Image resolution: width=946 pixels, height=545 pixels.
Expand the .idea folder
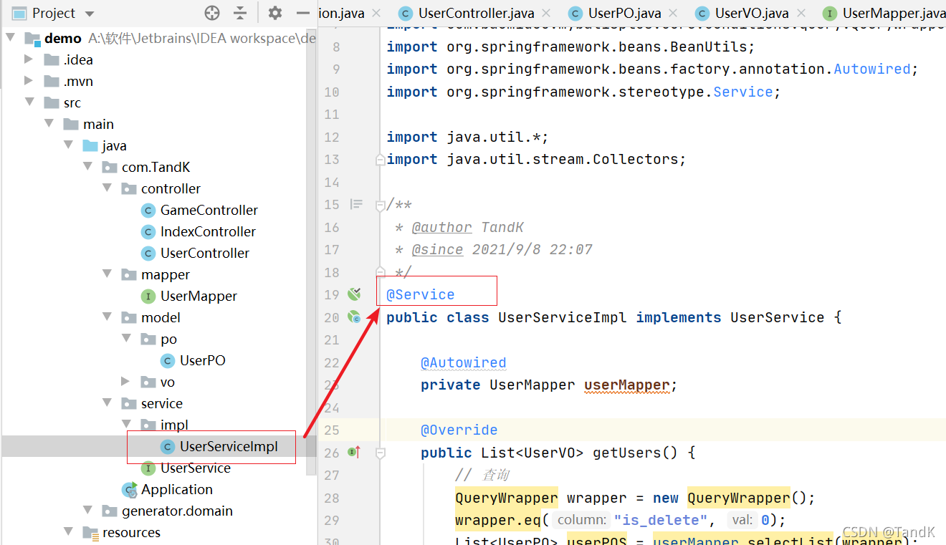pos(29,60)
